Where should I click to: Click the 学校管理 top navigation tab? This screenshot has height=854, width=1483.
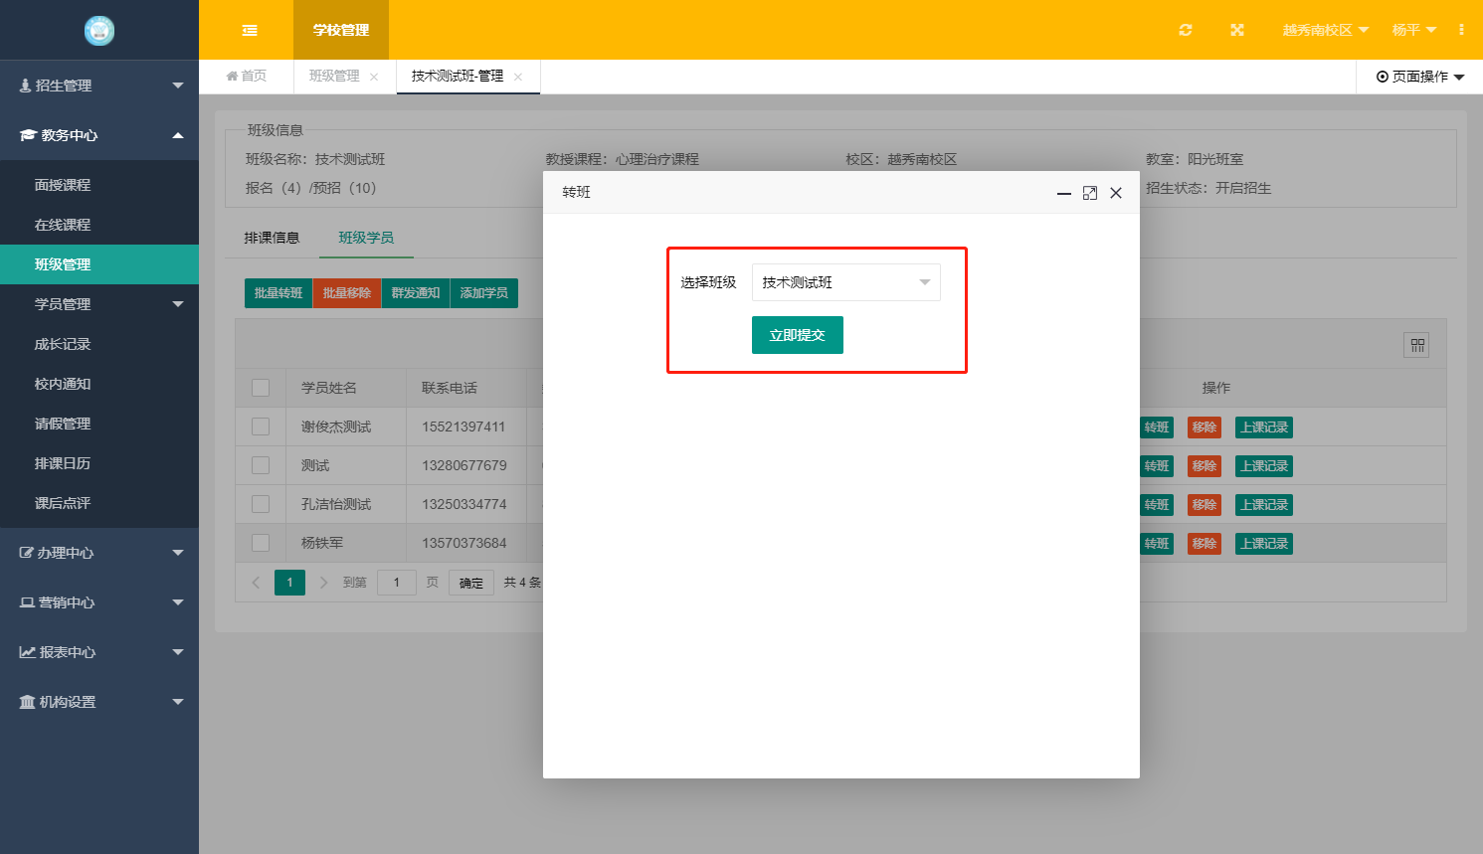coord(341,30)
